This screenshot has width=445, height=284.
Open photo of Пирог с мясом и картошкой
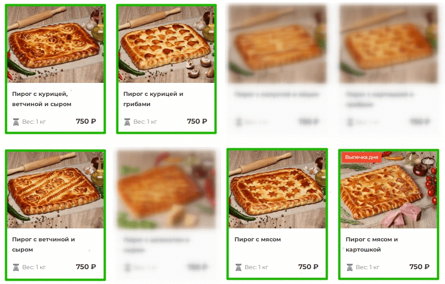pyautogui.click(x=388, y=190)
